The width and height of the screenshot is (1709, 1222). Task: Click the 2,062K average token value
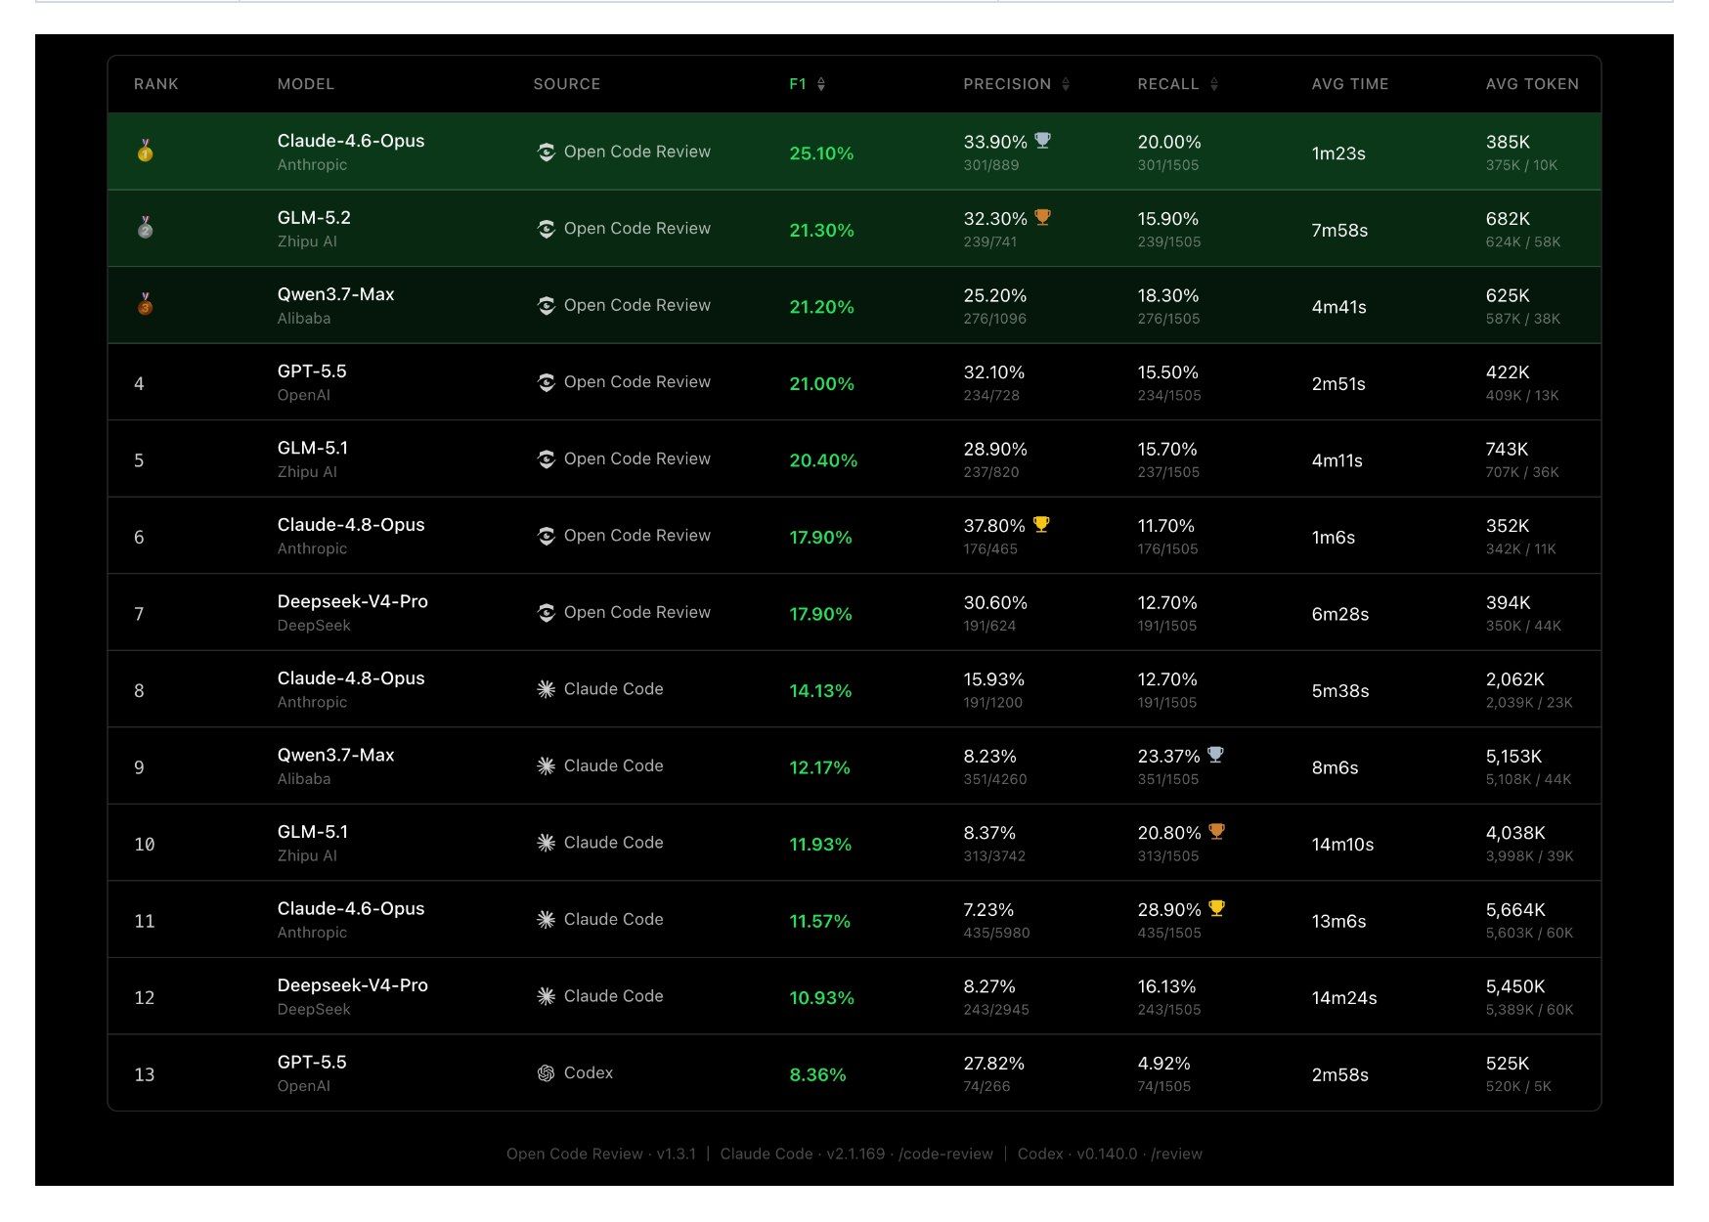point(1515,679)
